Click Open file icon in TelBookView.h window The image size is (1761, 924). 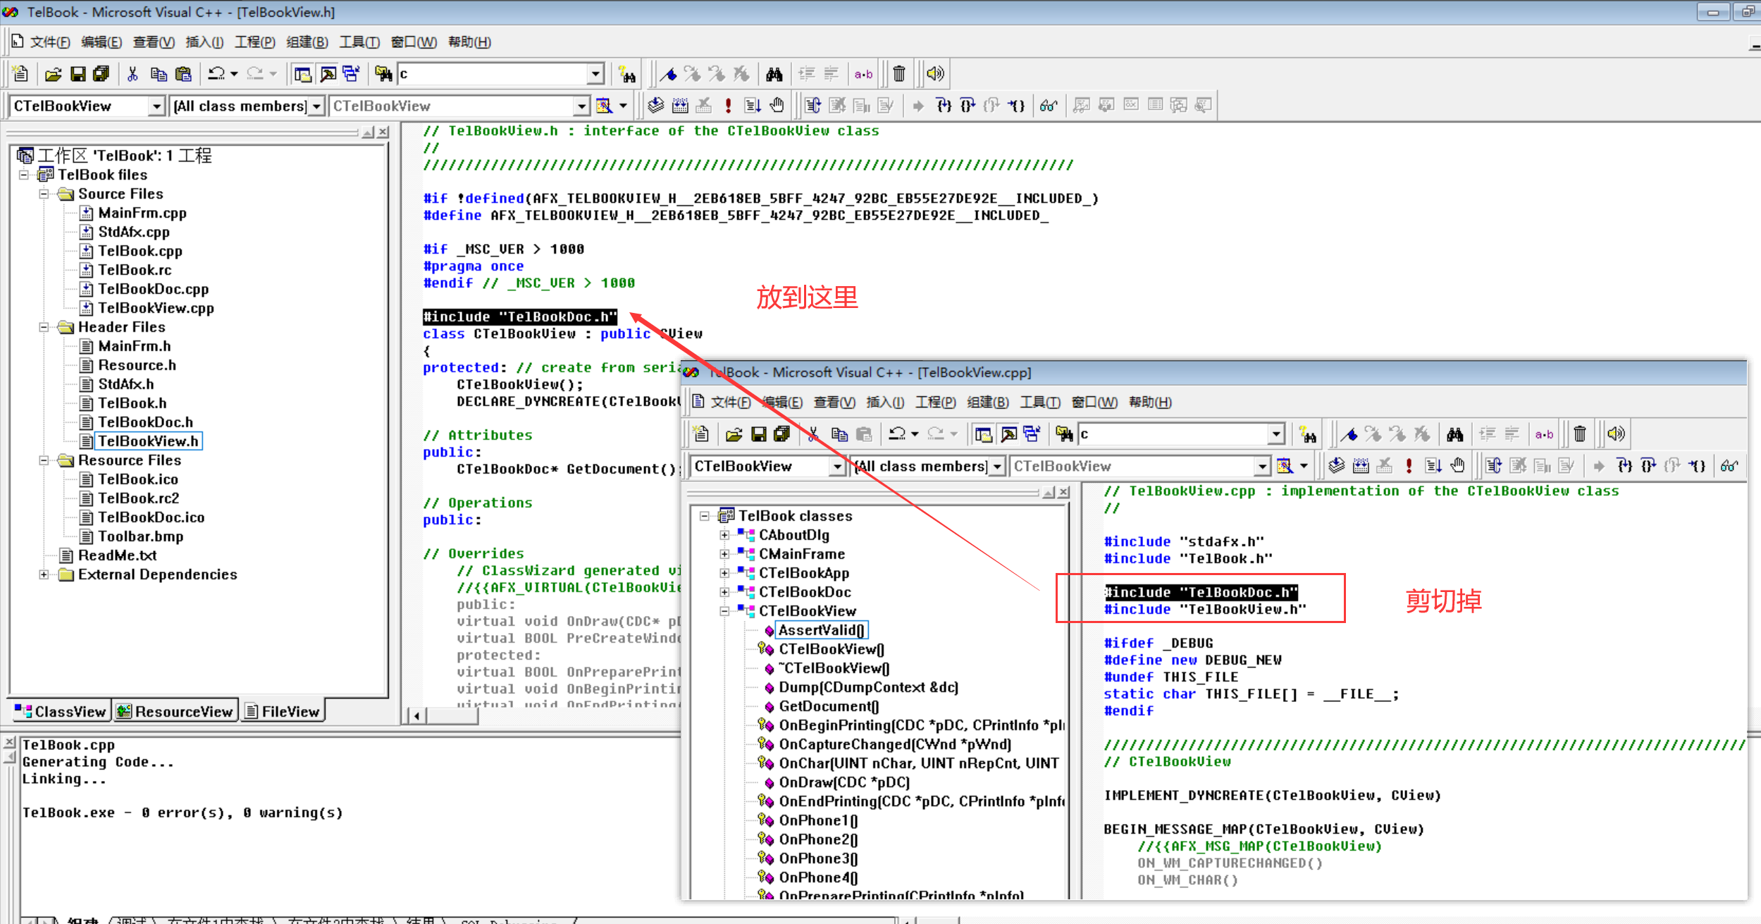[x=54, y=73]
